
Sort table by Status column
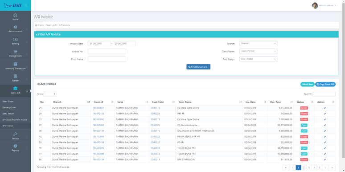[x=304, y=102]
